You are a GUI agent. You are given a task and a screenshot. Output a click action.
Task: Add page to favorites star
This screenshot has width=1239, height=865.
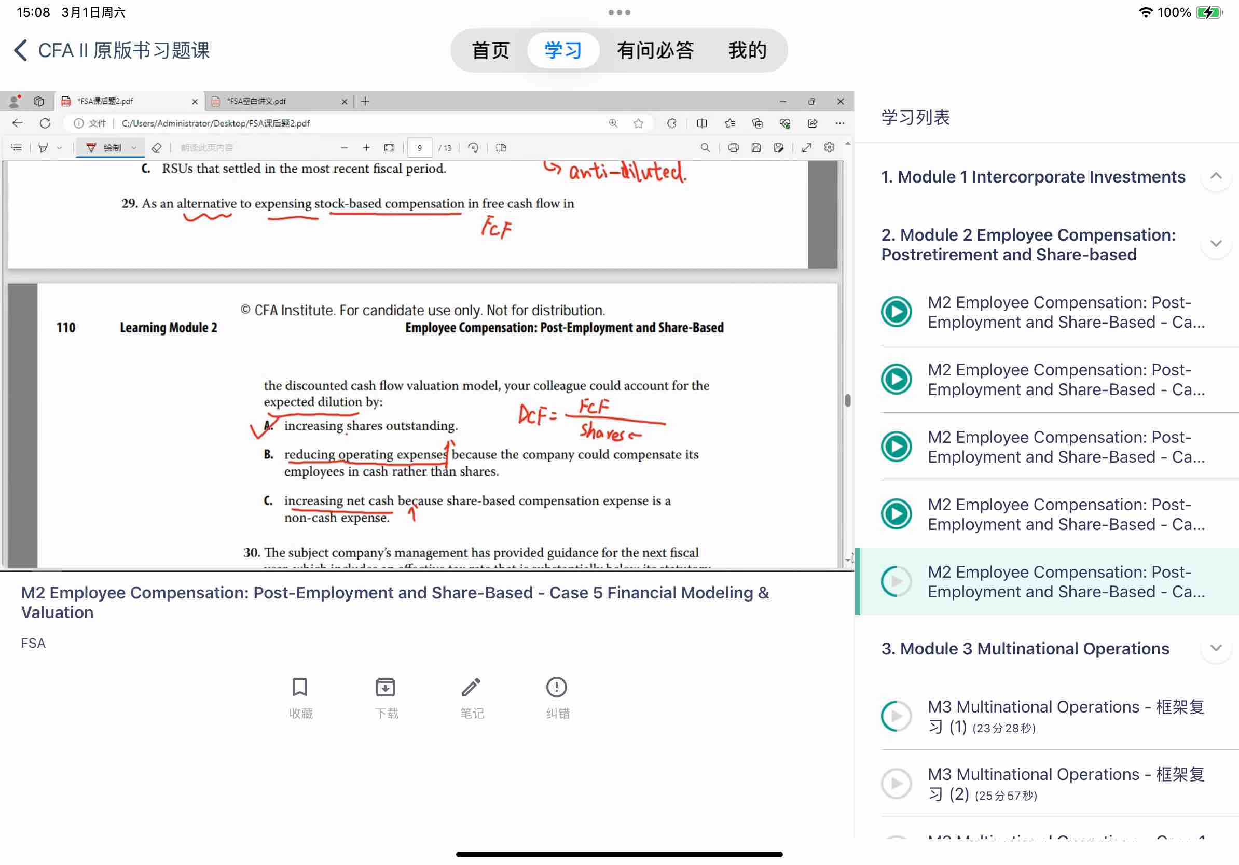638,123
